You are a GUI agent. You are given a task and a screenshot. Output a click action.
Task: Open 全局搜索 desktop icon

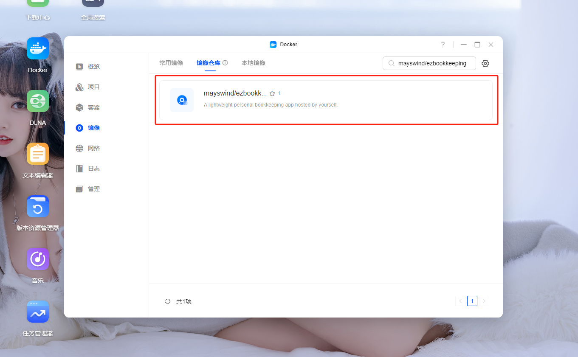pyautogui.click(x=93, y=3)
